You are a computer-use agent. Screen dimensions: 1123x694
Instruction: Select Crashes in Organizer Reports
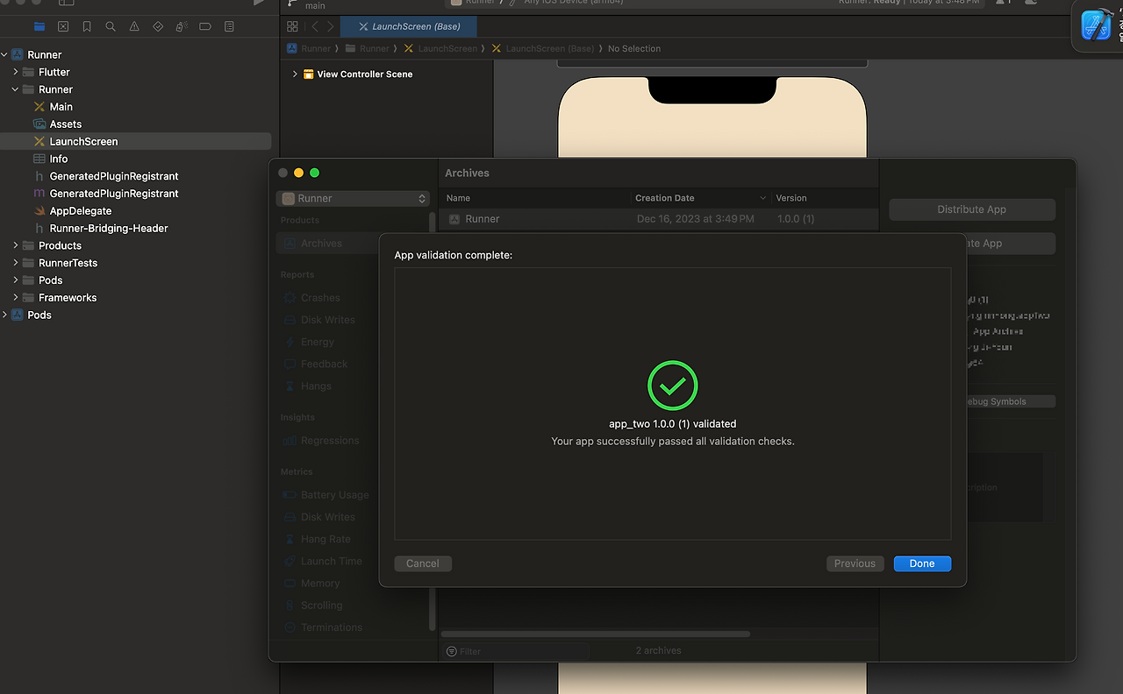(320, 298)
